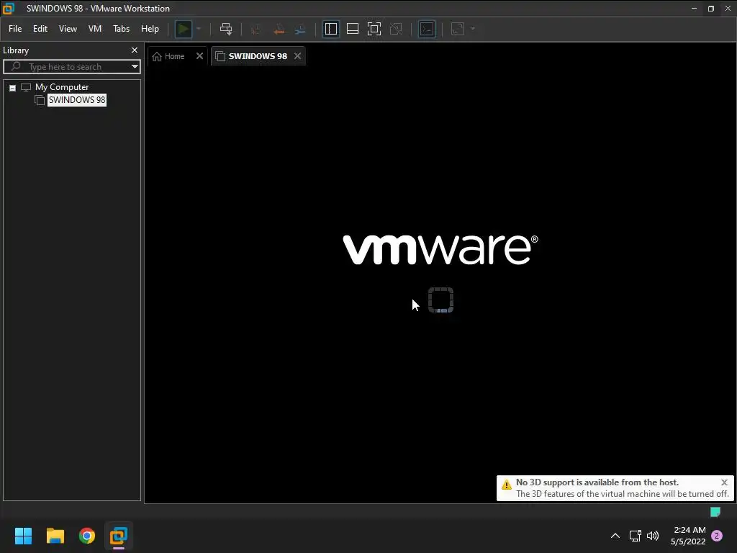Screen dimensions: 737x553
Task: Toggle the console view icon
Action: 427,29
